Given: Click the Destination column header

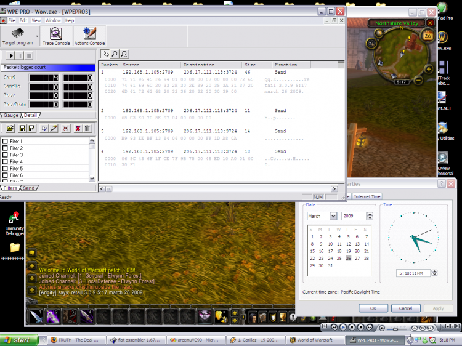Looking at the screenshot, I should 211,65.
